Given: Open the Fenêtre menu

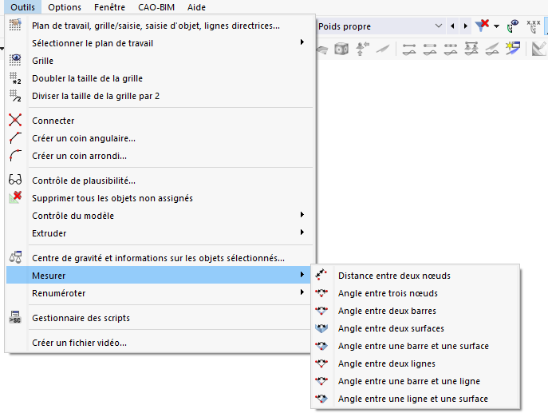Looking at the screenshot, I should coord(109,7).
